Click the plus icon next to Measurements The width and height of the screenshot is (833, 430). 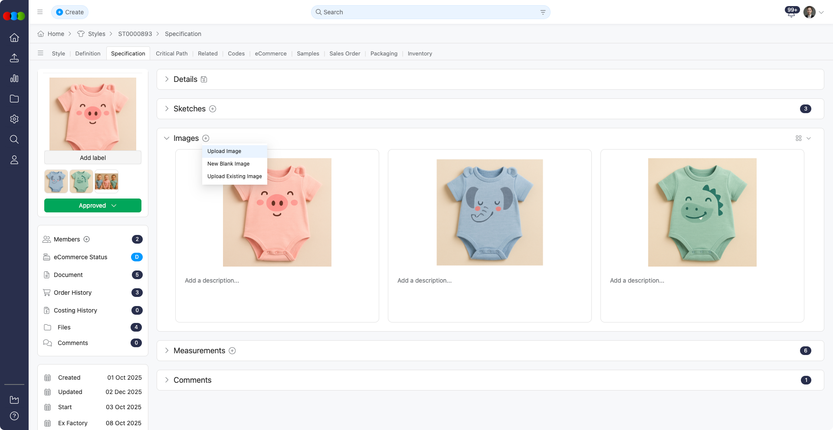[232, 351]
